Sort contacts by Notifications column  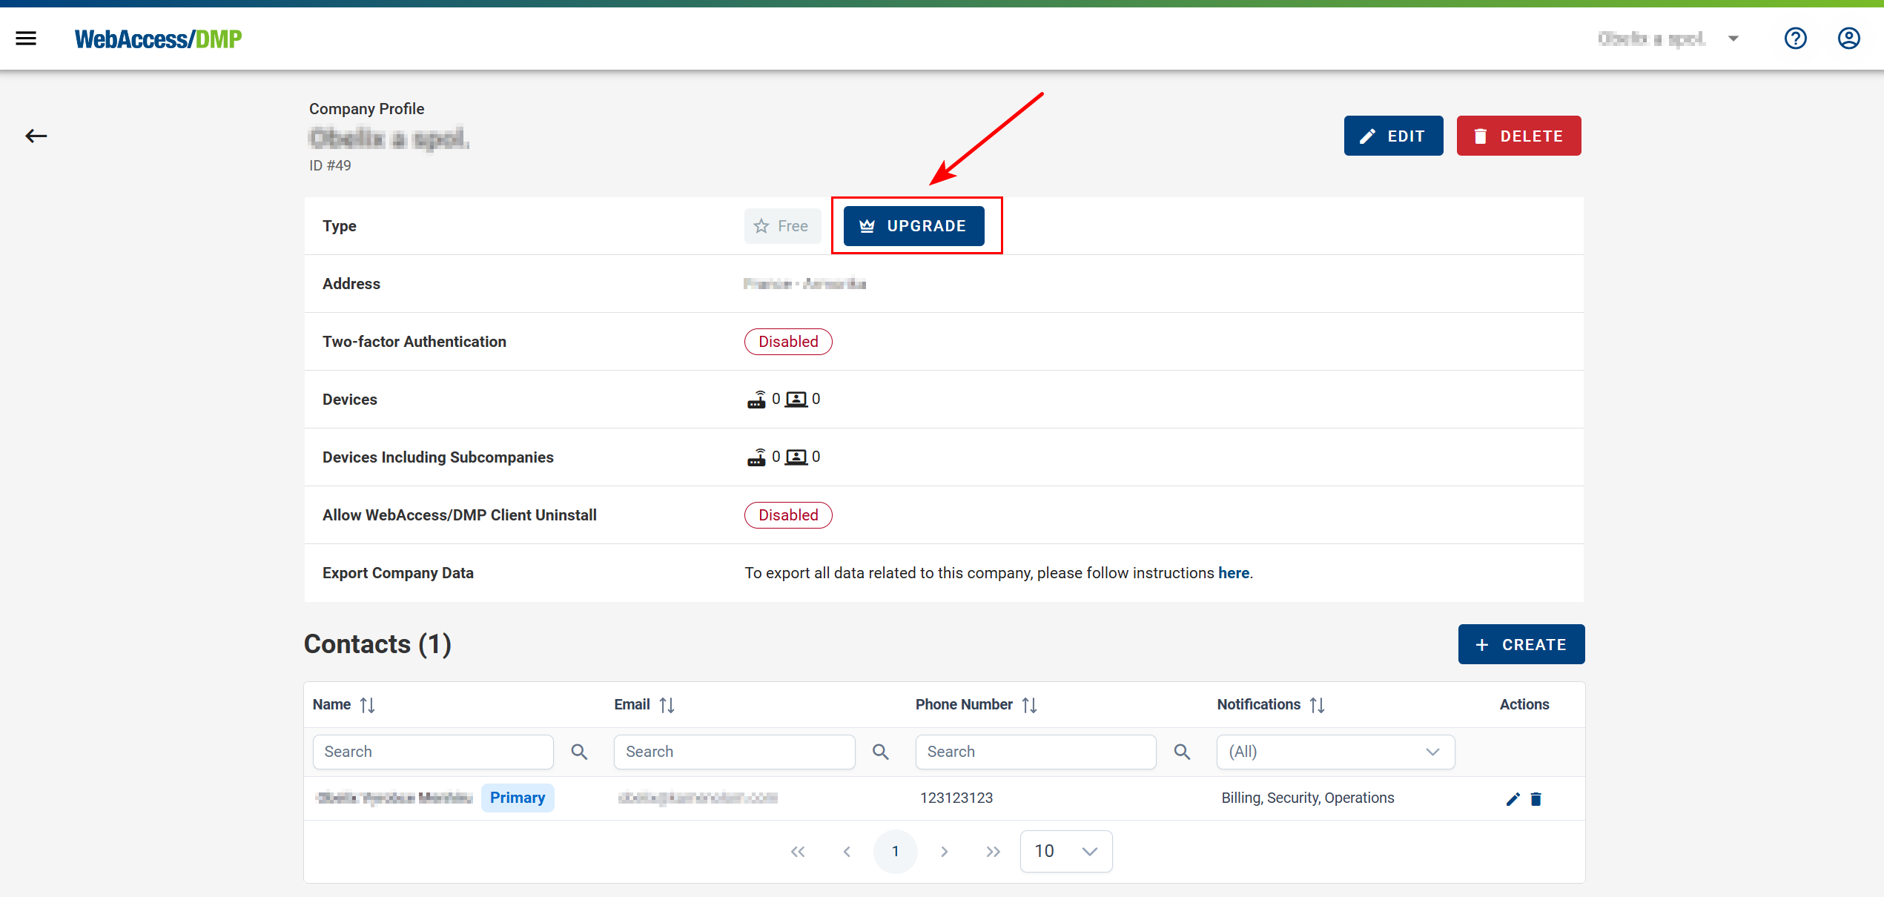coord(1317,705)
